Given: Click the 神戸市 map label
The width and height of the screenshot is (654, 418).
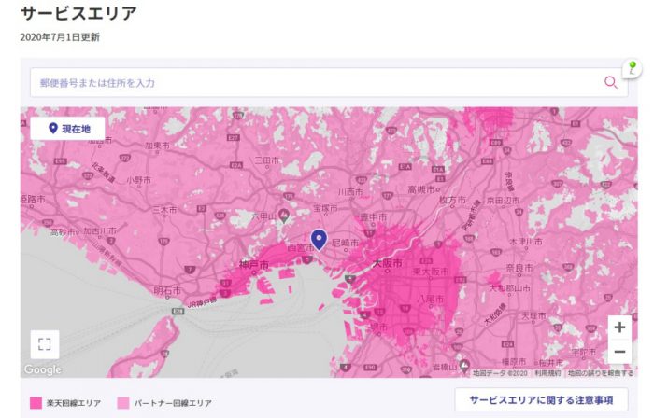Looking at the screenshot, I should 254,264.
